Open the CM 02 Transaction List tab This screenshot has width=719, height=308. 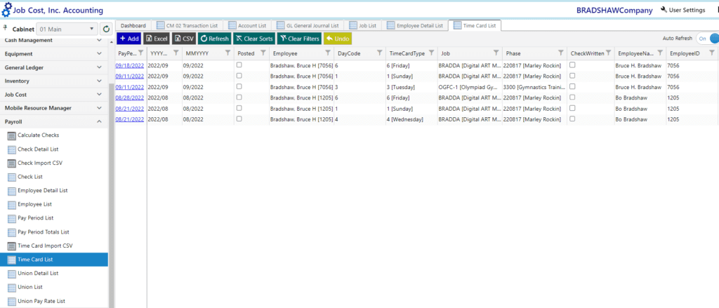187,26
